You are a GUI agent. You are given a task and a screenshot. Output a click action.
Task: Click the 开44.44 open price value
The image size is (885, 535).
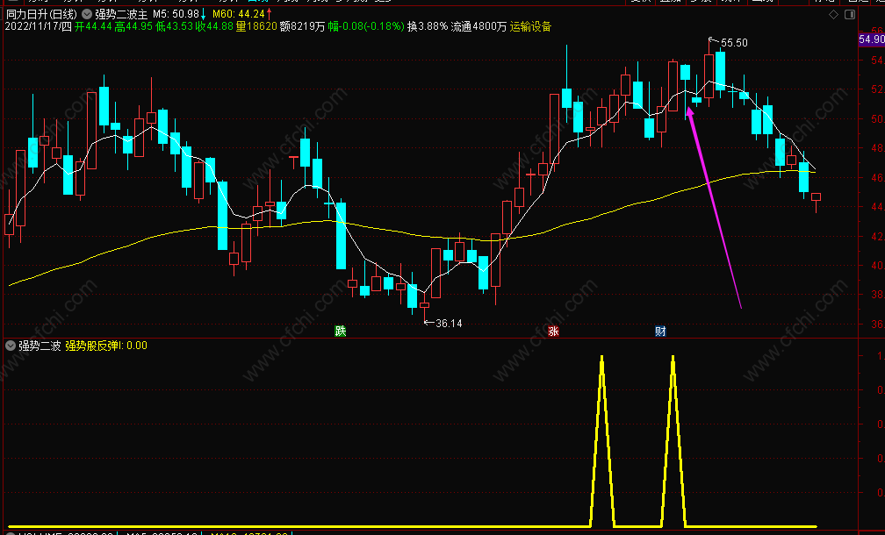coord(93,26)
